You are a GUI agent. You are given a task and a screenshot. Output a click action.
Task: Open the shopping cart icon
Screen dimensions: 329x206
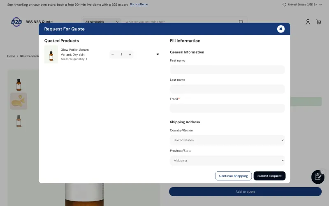pyautogui.click(x=318, y=22)
